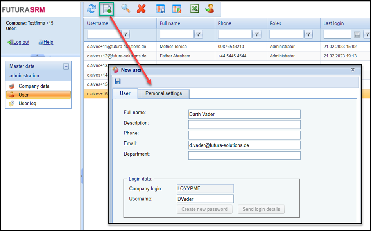Select User log in the sidebar

[27, 104]
